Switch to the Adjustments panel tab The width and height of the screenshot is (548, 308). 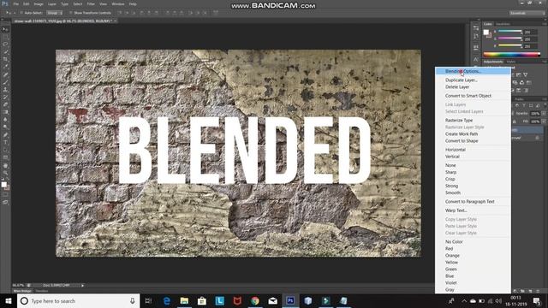[493, 62]
